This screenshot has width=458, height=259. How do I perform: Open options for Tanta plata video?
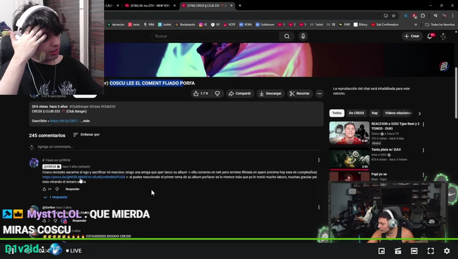pyautogui.click(x=423, y=150)
